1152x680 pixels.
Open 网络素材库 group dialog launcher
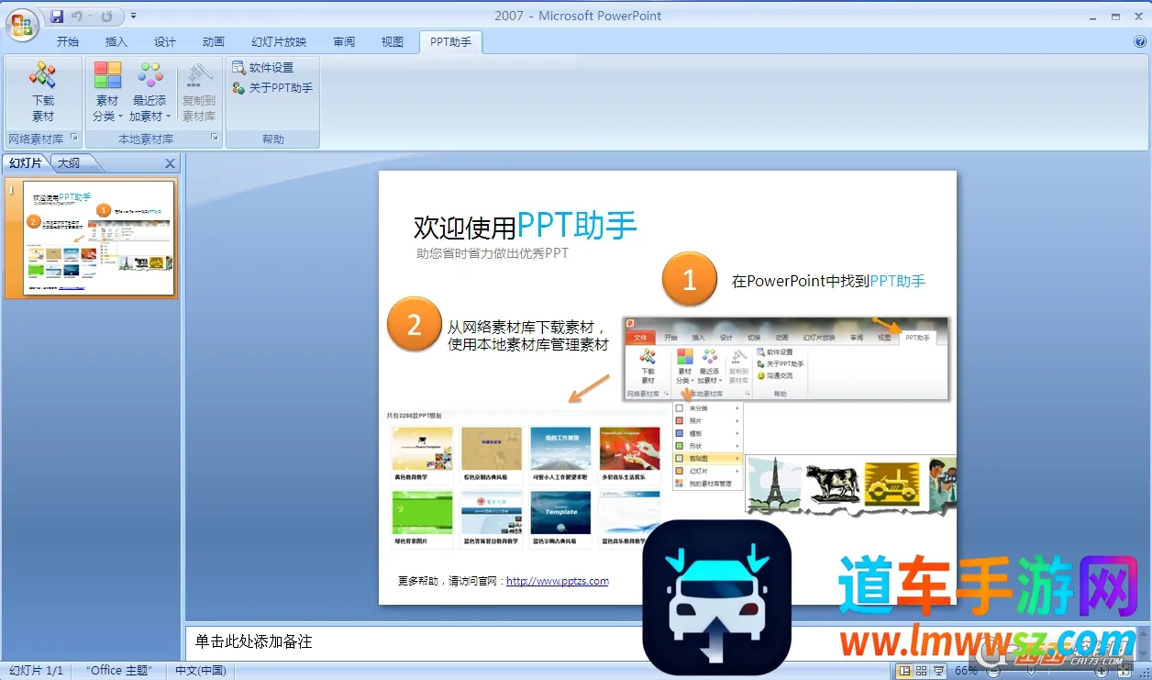(75, 139)
